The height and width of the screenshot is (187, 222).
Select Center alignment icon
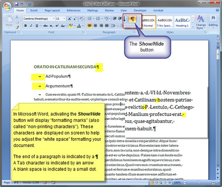(95, 26)
